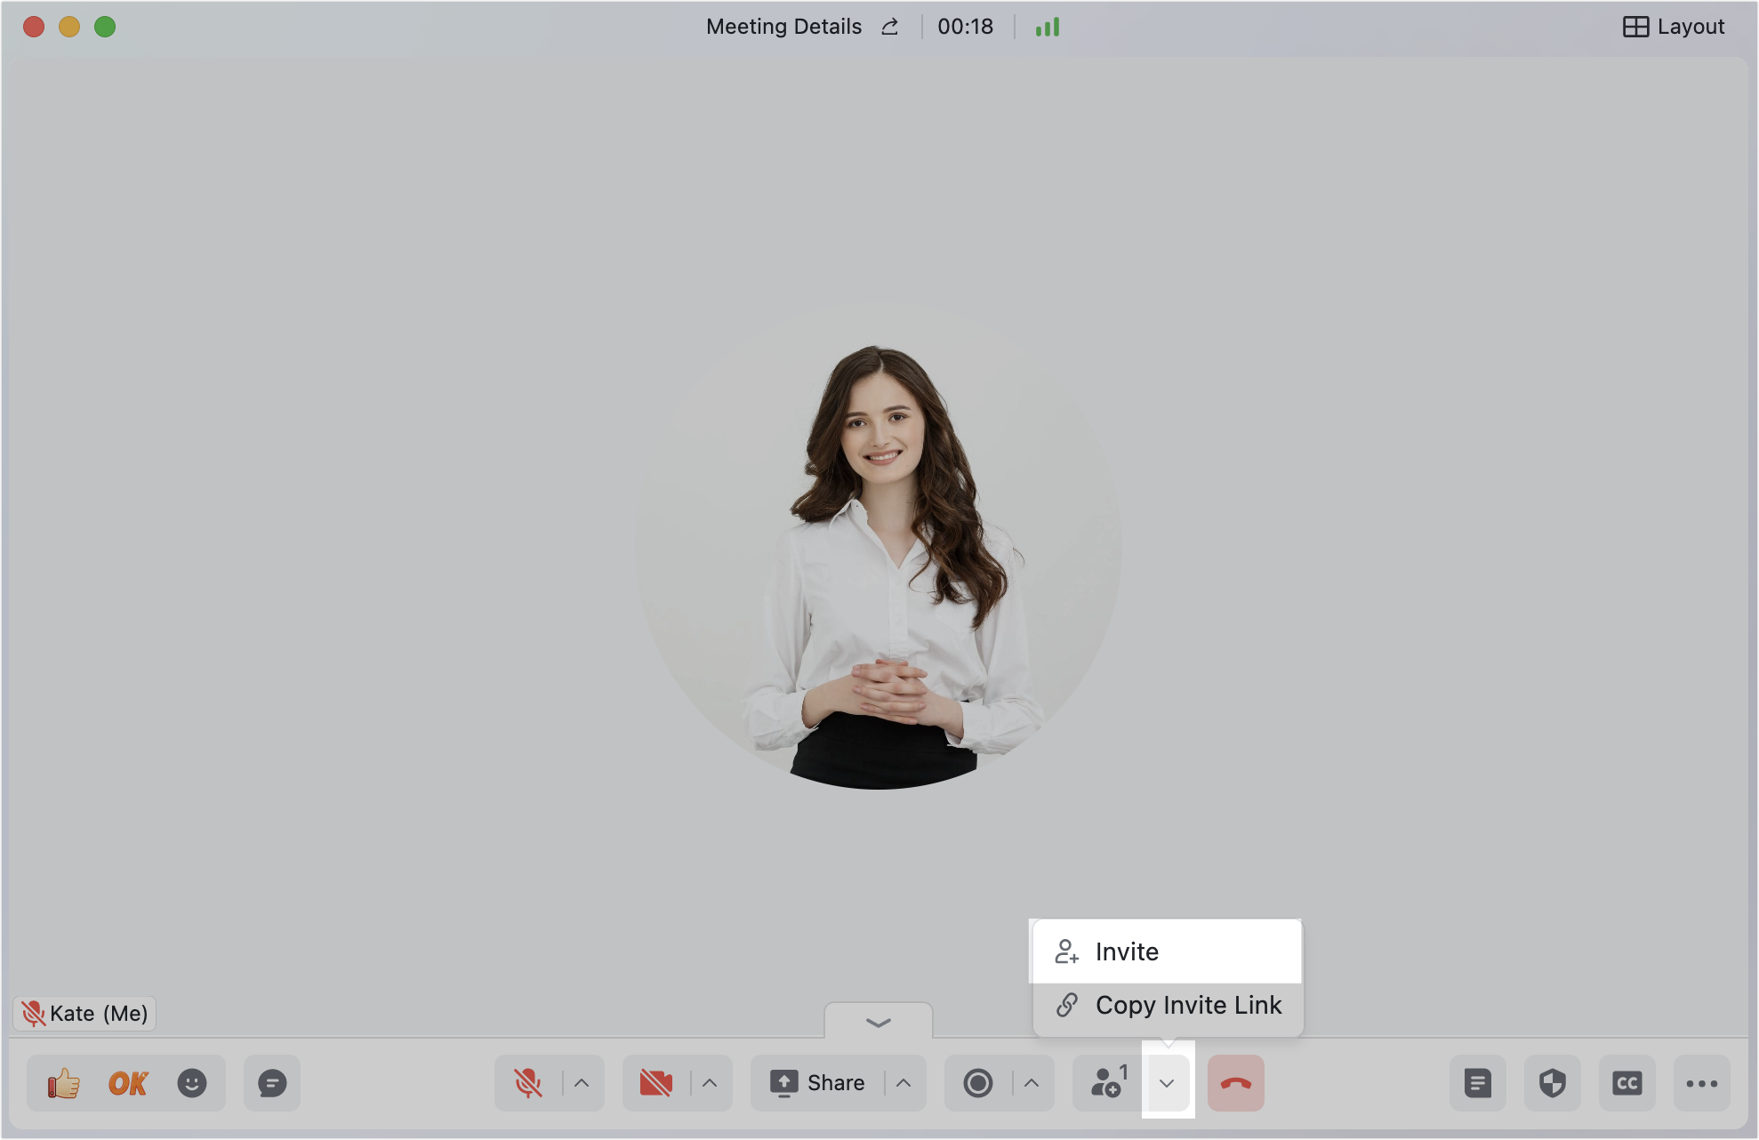Open the smiley emoji reactions
The height and width of the screenshot is (1140, 1759).
tap(192, 1083)
